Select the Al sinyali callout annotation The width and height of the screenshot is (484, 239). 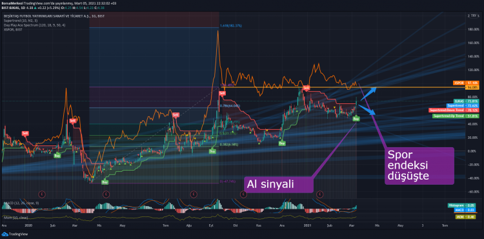278,185
